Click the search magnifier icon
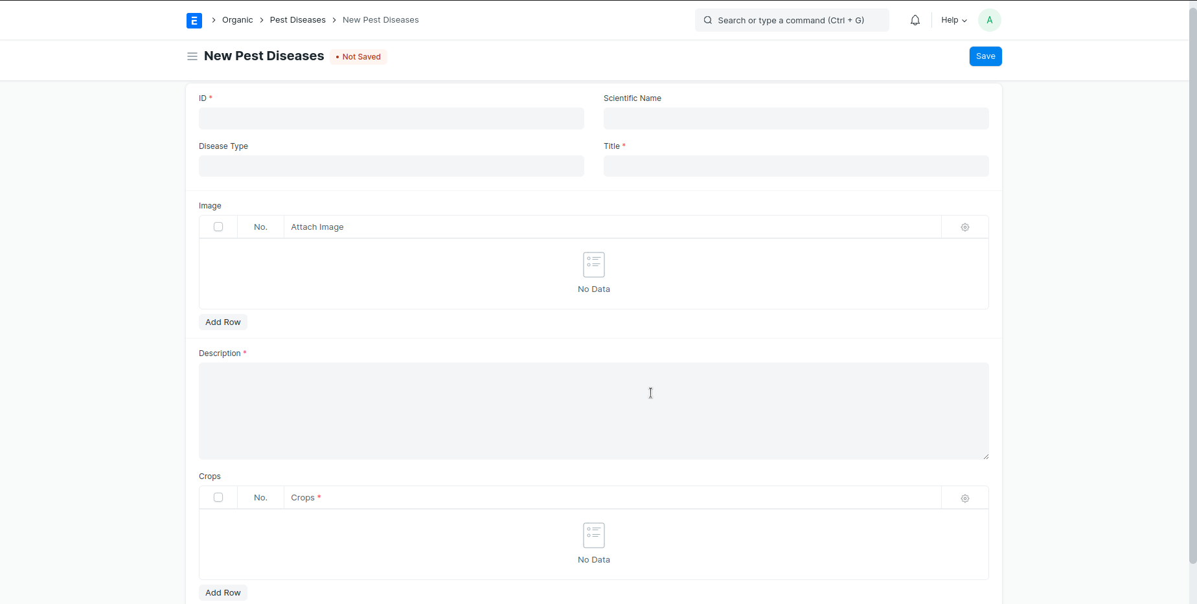The image size is (1197, 604). point(708,20)
